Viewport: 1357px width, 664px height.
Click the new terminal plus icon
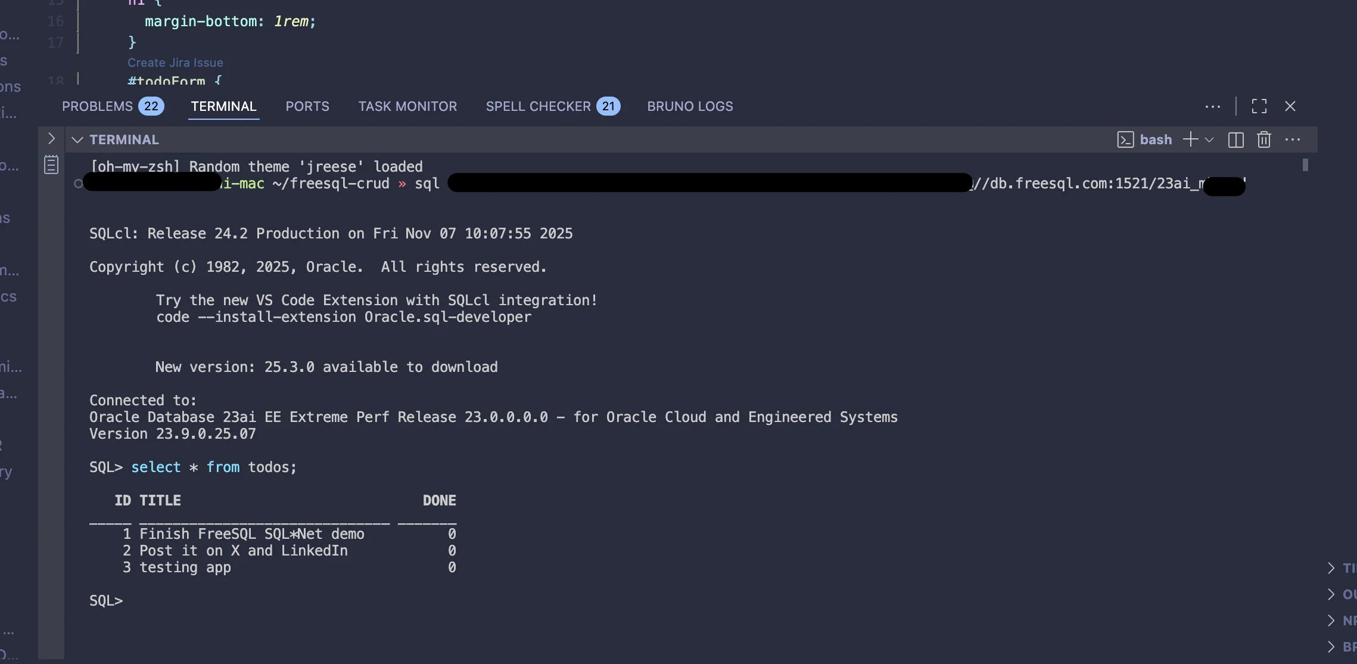pos(1190,139)
